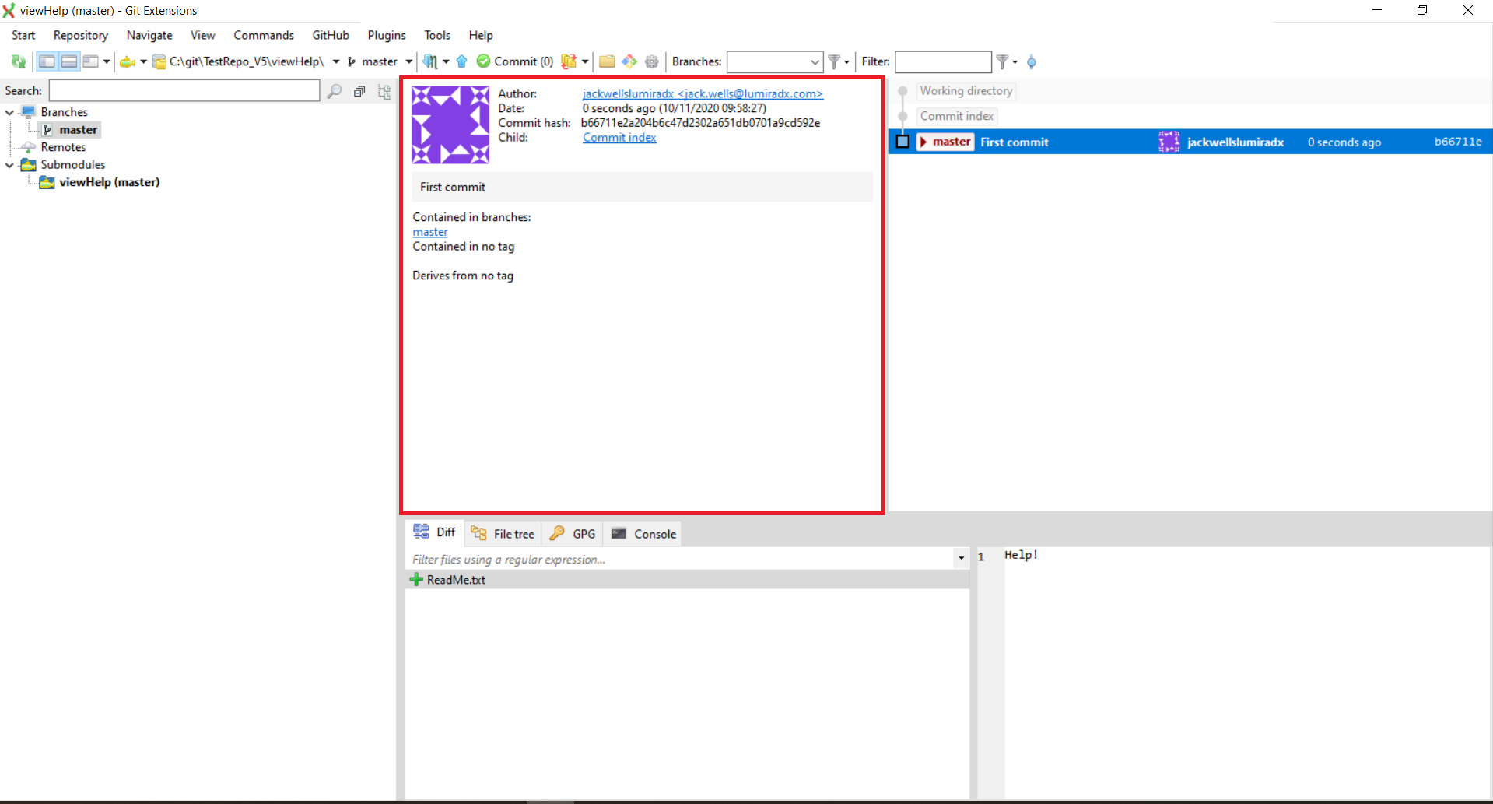Screen dimensions: 1493x804
Task: Open the Commands menu
Action: [263, 35]
